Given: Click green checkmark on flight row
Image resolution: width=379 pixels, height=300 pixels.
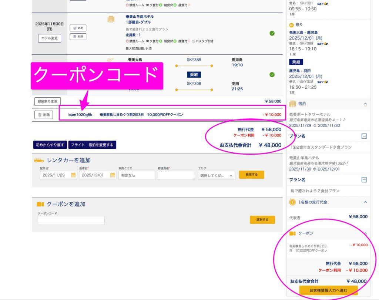Looking at the screenshot, I should click(x=272, y=75).
